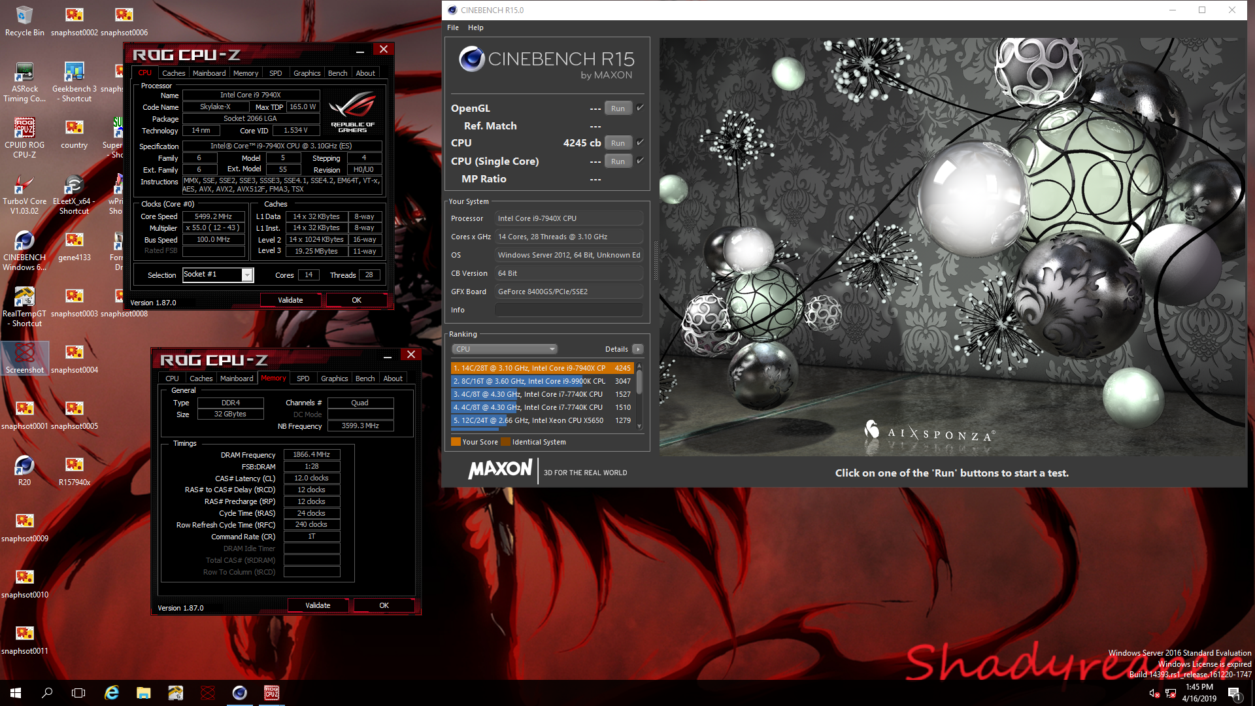Click OK in upper CPU-Z window
Screen dimensions: 1255x706
pos(356,300)
